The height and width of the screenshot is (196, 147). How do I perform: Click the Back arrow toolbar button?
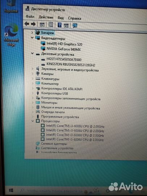pyautogui.click(x=27, y=24)
